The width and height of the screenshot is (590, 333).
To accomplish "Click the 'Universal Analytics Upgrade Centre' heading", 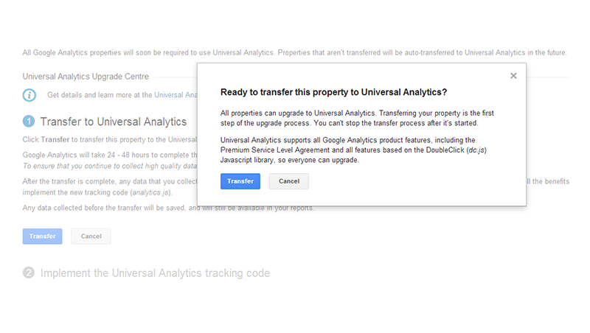I will [86, 76].
